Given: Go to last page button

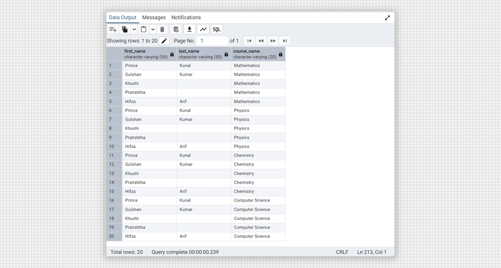Looking at the screenshot, I should (285, 41).
